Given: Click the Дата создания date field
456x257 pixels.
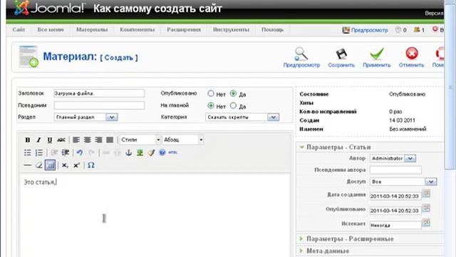Looking at the screenshot, I should click(395, 196).
